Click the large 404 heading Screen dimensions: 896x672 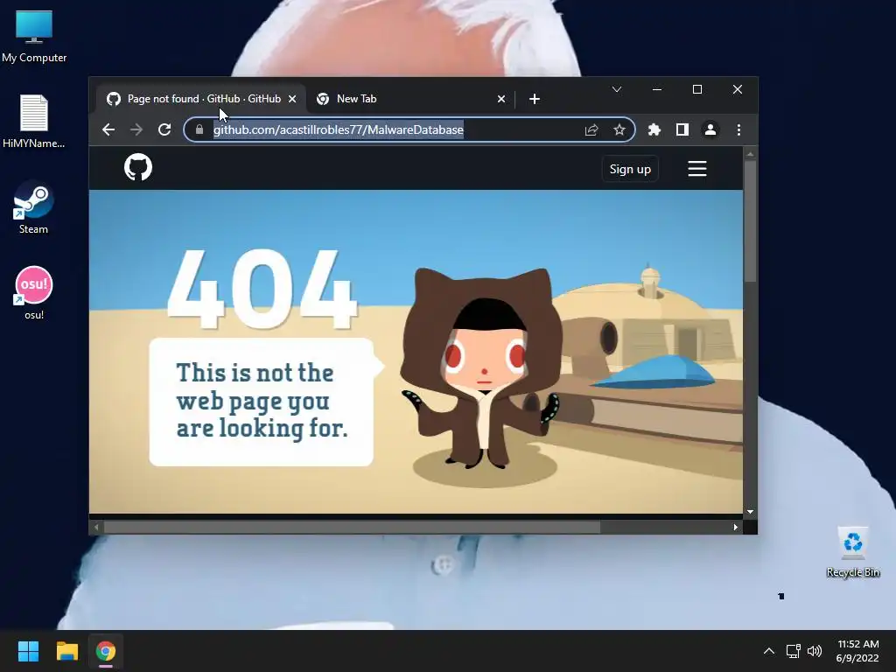[x=262, y=289]
